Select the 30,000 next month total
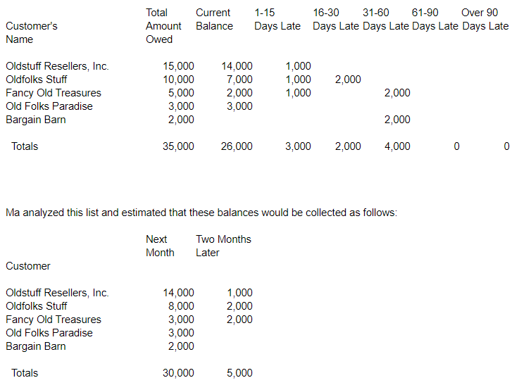 click(x=178, y=373)
